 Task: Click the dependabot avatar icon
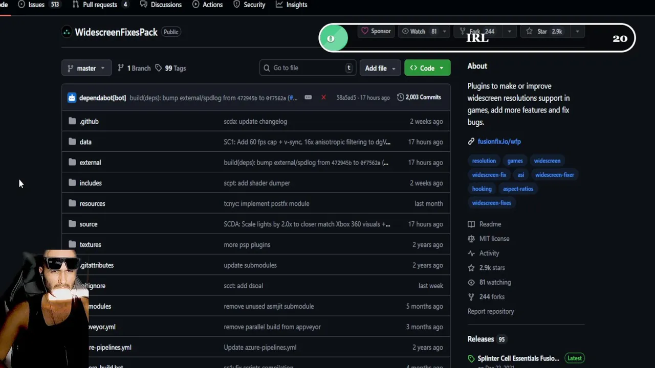coord(72,98)
